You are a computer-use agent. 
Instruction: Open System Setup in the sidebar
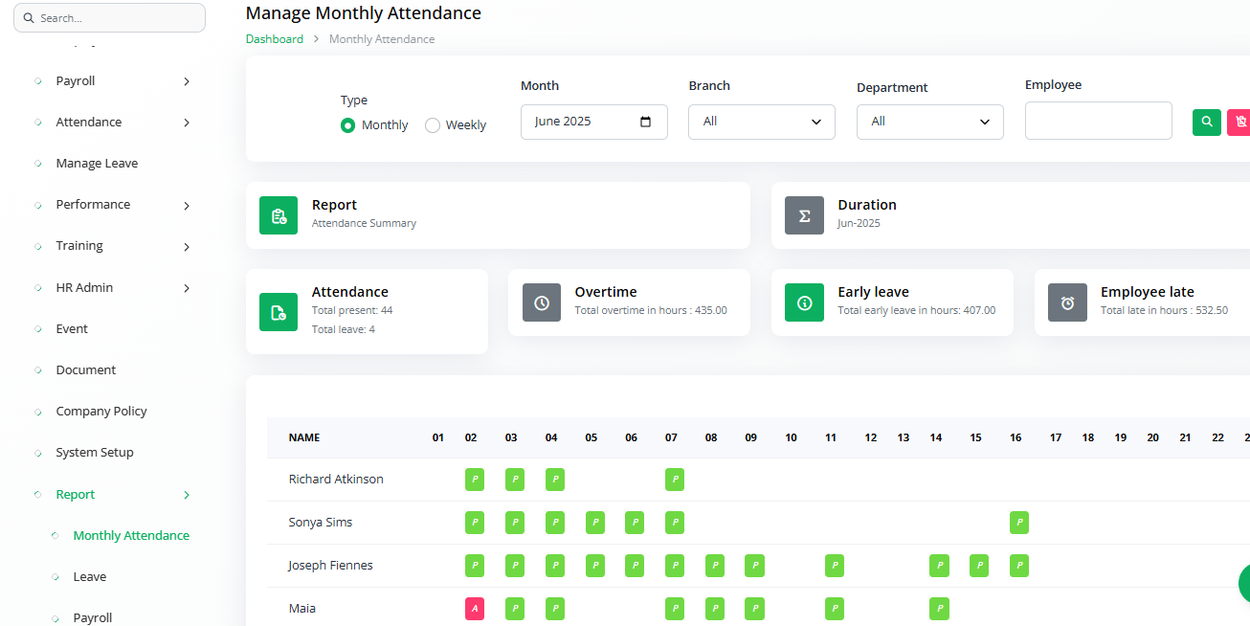click(95, 452)
